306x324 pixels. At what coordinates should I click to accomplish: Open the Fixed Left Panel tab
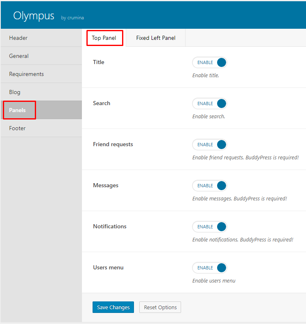(x=156, y=38)
